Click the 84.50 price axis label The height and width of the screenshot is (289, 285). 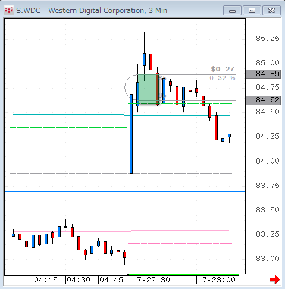point(268,112)
